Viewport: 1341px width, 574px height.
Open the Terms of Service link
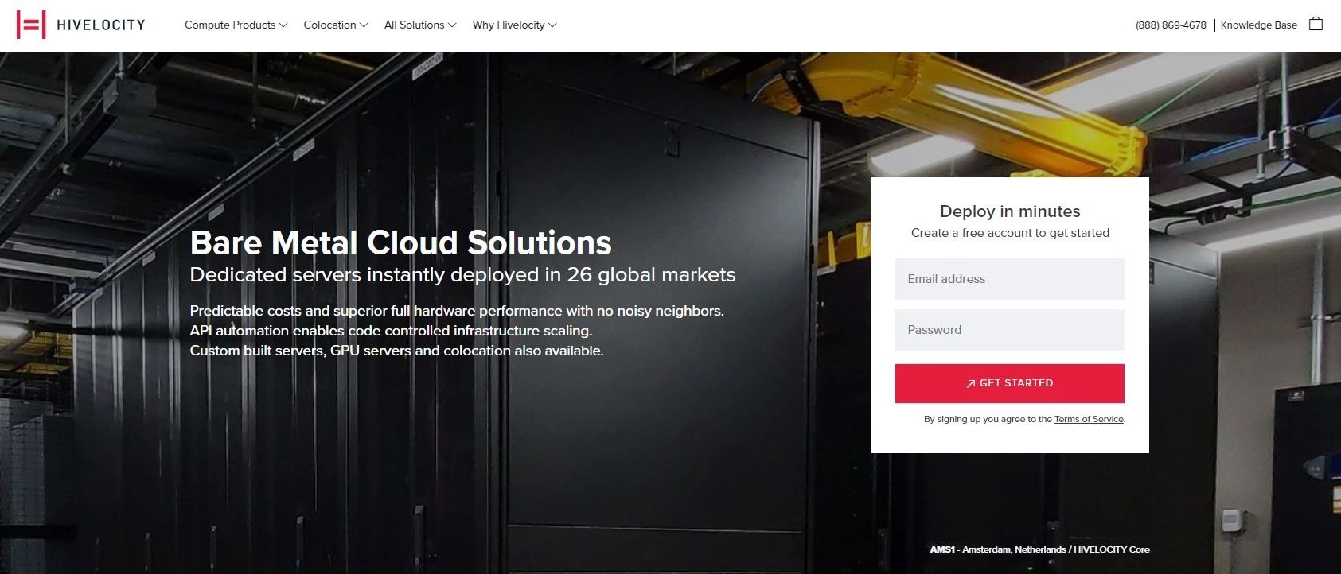(1089, 419)
